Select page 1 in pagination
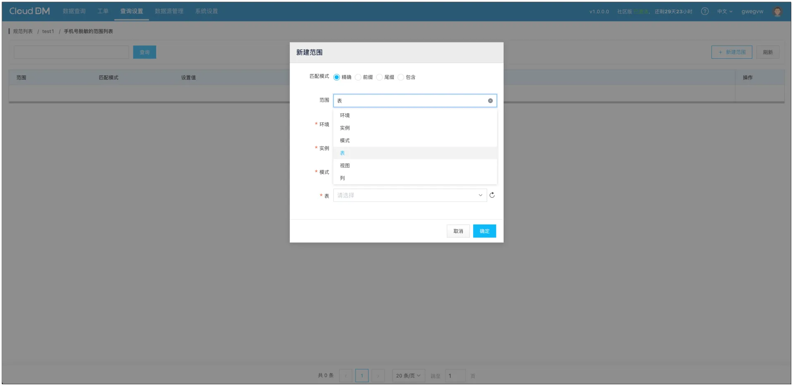The height and width of the screenshot is (387, 794). (362, 376)
